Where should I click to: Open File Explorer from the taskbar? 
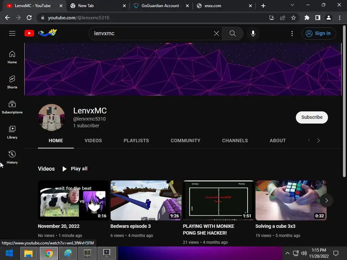tap(28, 253)
